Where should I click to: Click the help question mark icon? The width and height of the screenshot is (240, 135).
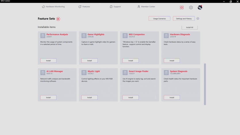click(198, 19)
